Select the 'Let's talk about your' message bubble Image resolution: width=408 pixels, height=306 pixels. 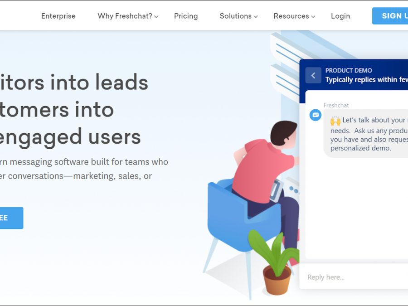tap(367, 134)
